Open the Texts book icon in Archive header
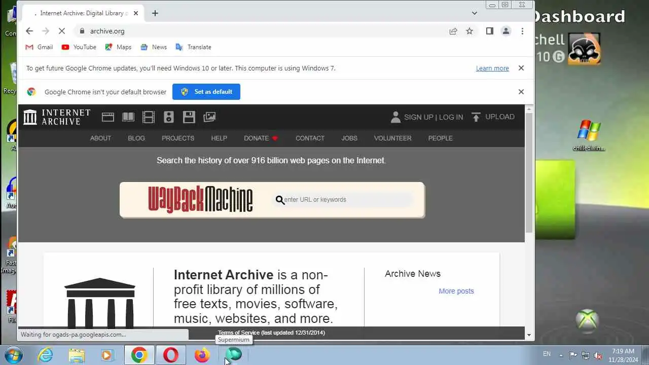The width and height of the screenshot is (649, 365). tap(128, 117)
